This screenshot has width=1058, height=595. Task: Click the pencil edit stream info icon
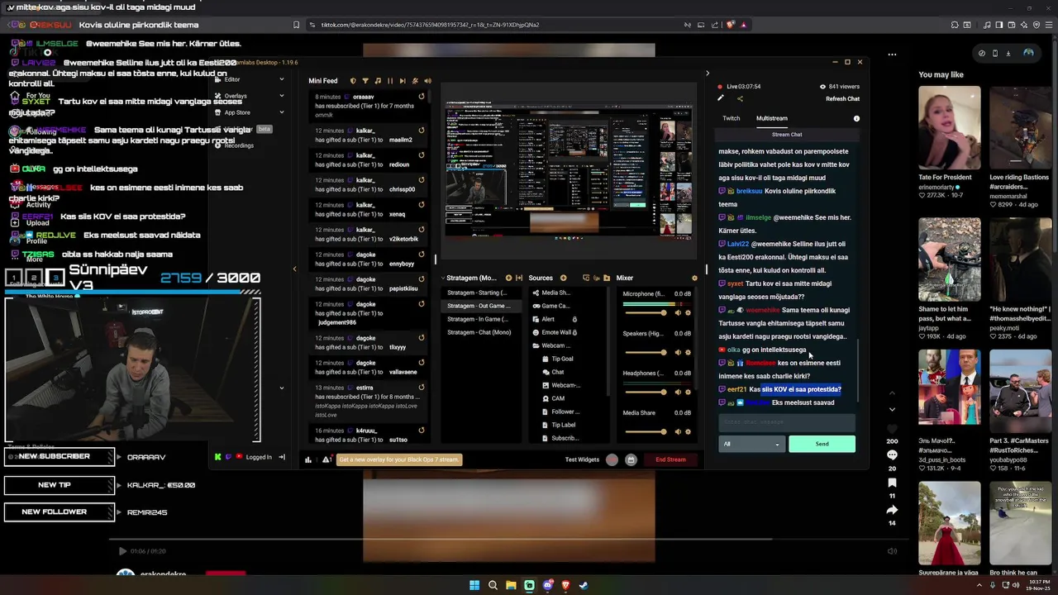[721, 98]
